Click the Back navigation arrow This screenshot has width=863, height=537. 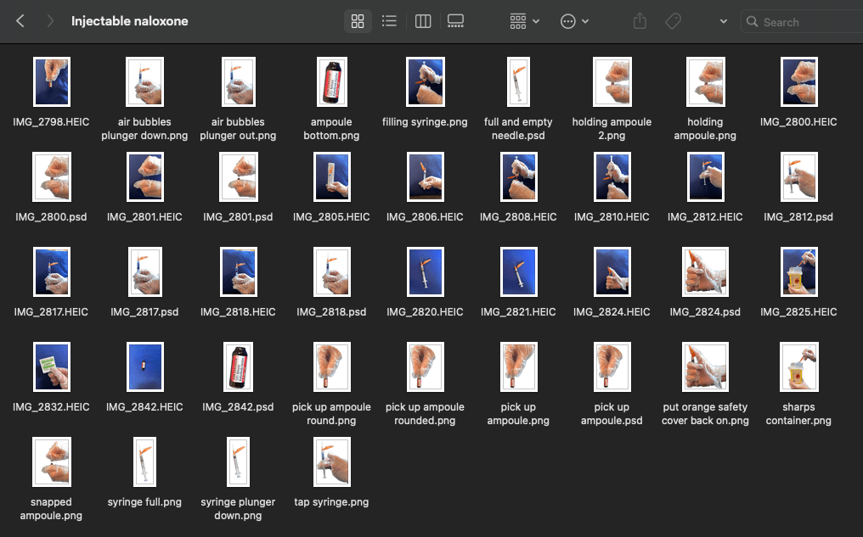[20, 21]
